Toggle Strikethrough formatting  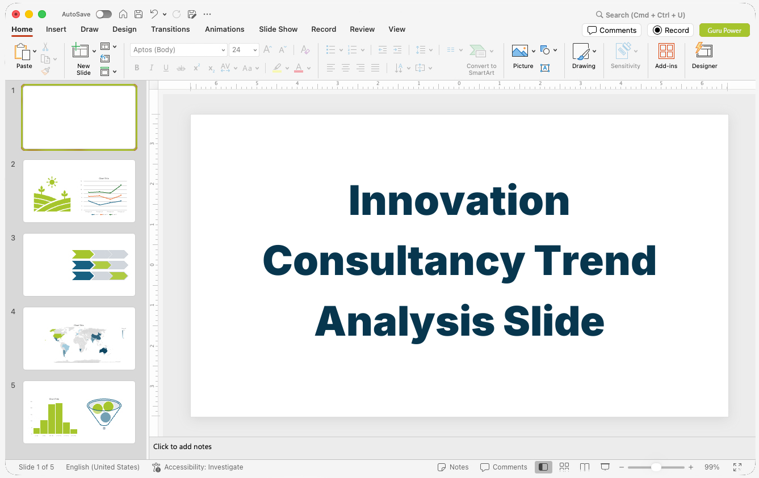coord(181,68)
